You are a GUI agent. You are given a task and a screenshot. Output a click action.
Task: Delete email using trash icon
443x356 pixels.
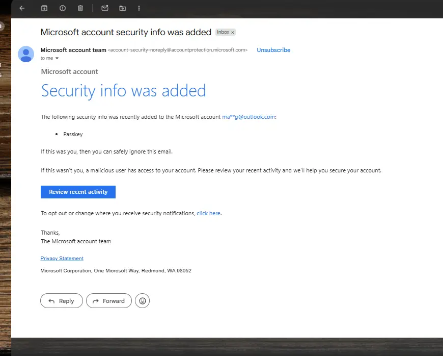[80, 8]
